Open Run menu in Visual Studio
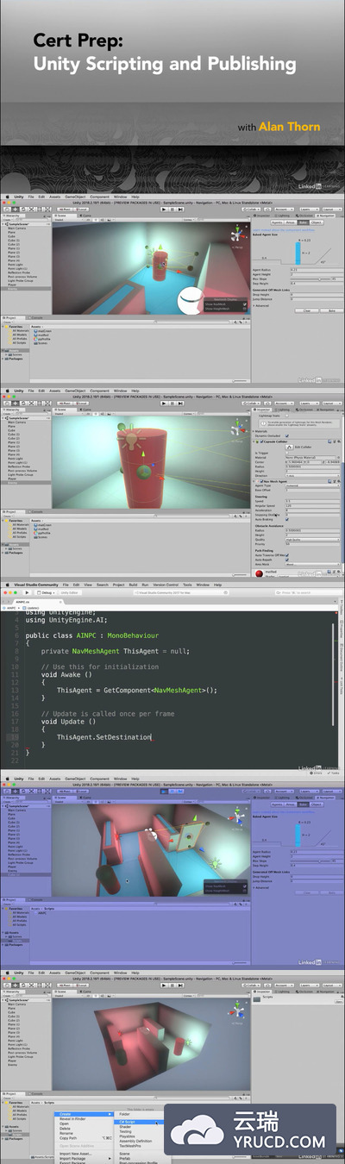This screenshot has height=1164, width=345. (144, 585)
